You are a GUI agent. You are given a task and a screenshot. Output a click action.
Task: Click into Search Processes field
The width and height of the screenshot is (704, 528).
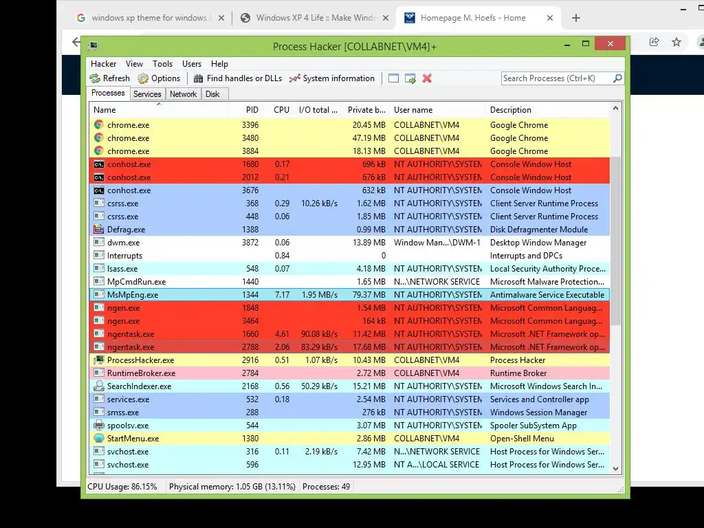coord(557,78)
